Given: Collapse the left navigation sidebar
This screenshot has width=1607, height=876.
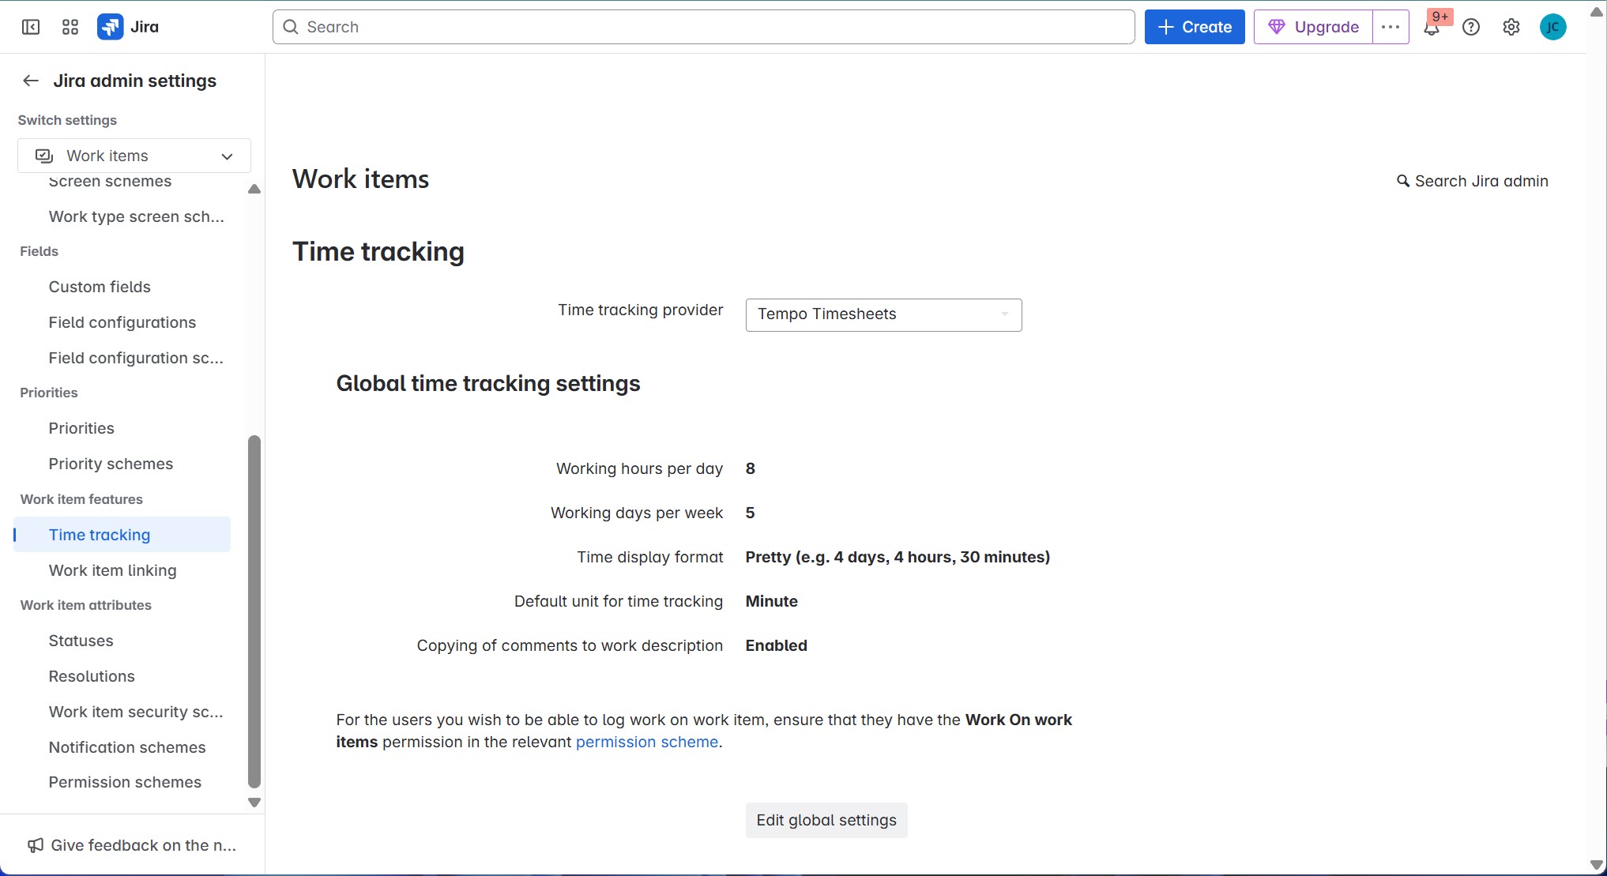Looking at the screenshot, I should pyautogui.click(x=31, y=26).
